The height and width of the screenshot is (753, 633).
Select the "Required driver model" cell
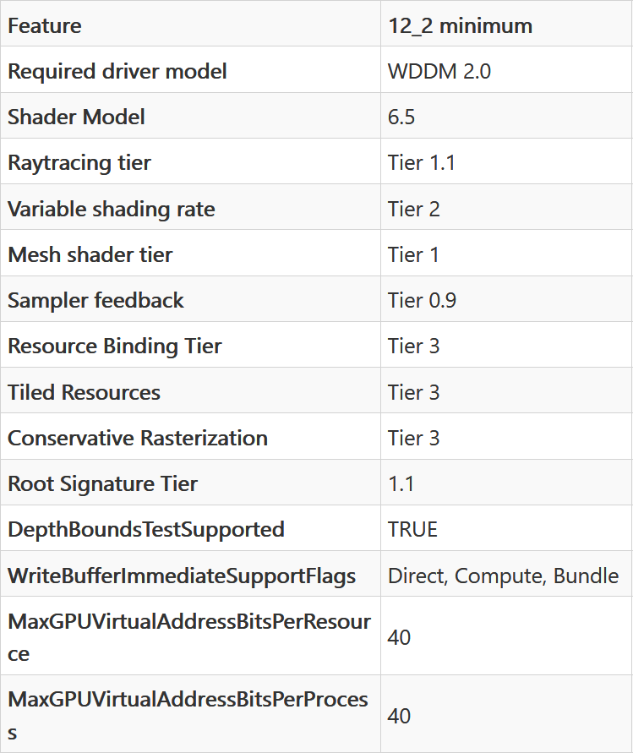(x=117, y=71)
